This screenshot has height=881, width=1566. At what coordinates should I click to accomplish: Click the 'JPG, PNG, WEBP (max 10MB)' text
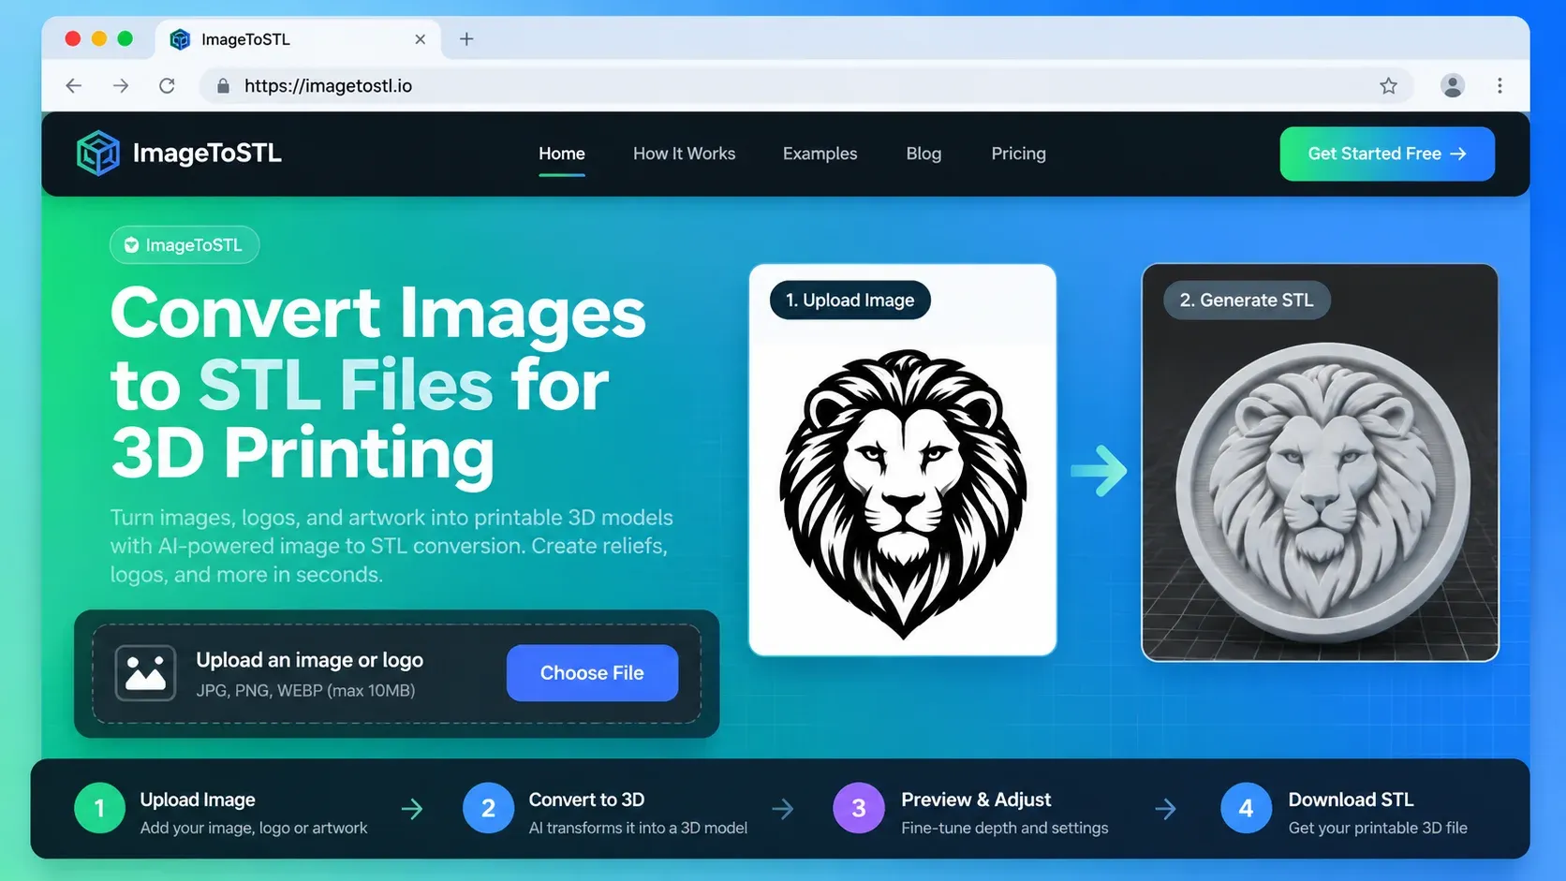pos(305,690)
